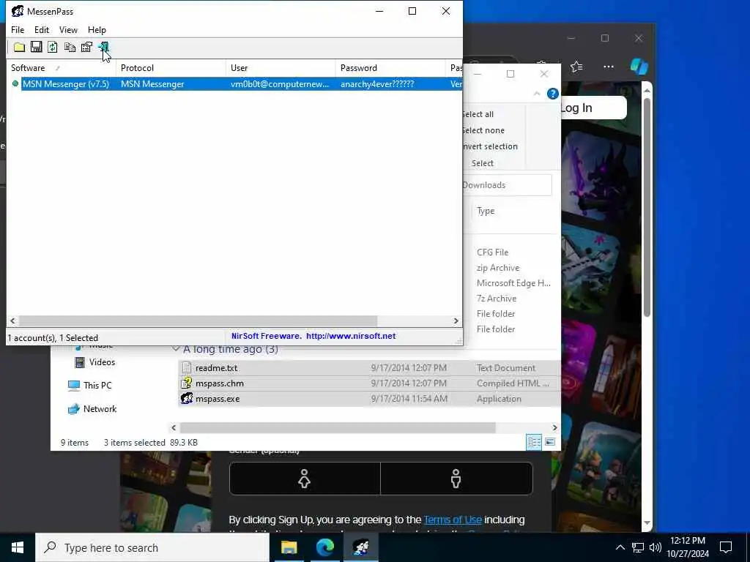This screenshot has width=750, height=562.
Task: Open File Explorer help question mark icon
Action: click(552, 94)
